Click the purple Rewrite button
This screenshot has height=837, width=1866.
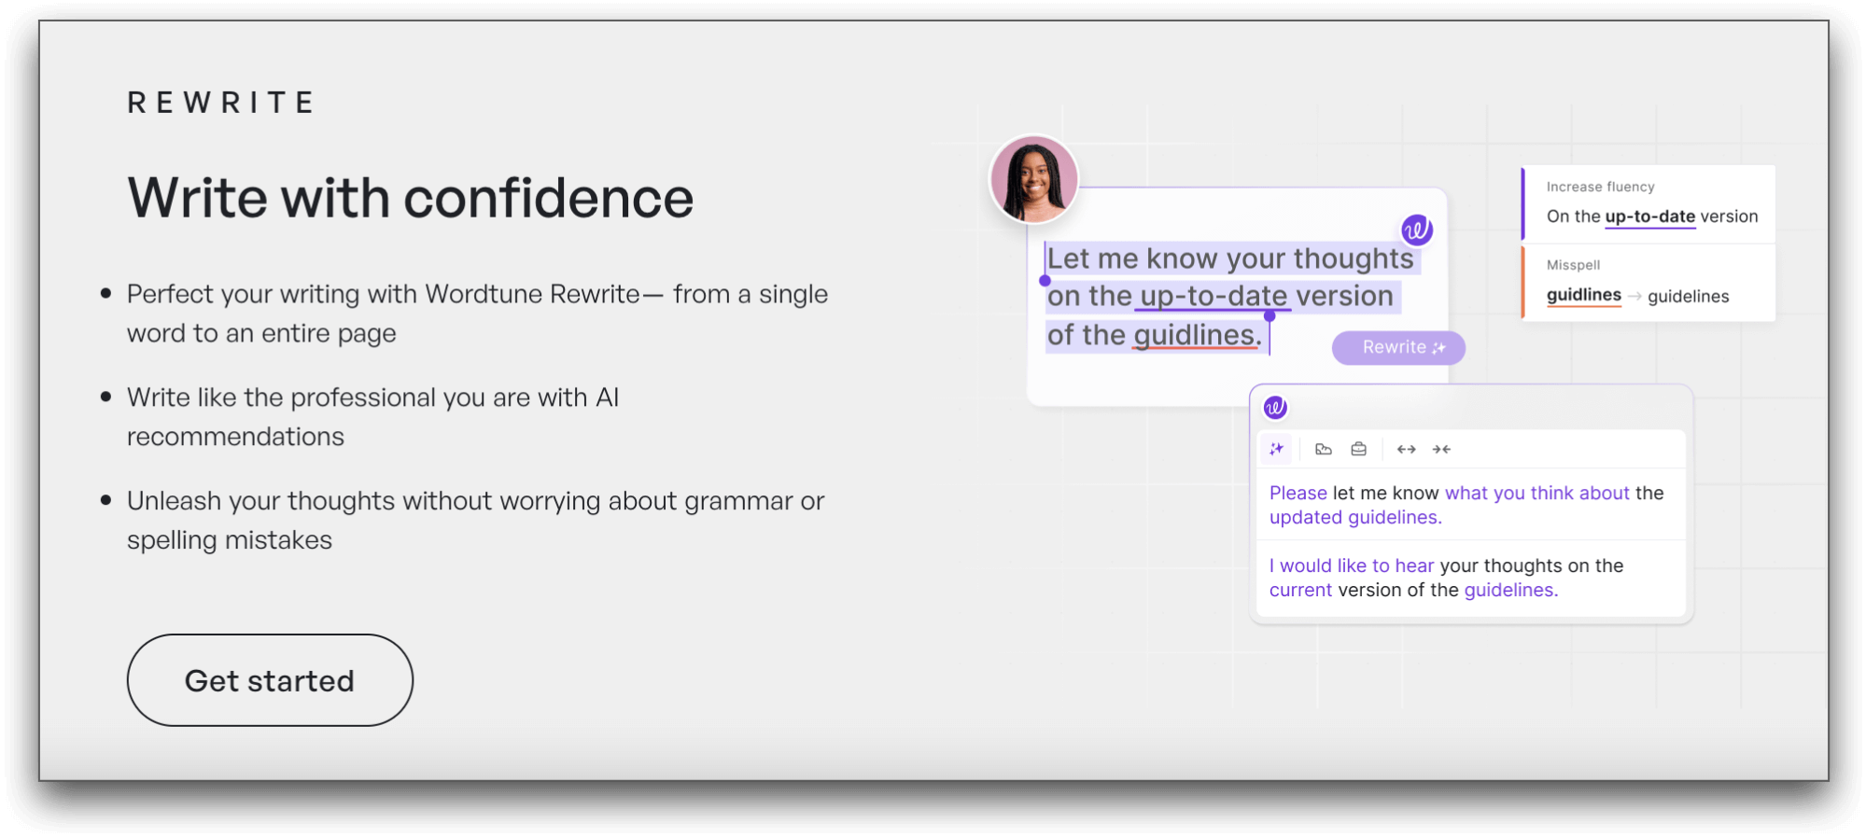[1398, 347]
